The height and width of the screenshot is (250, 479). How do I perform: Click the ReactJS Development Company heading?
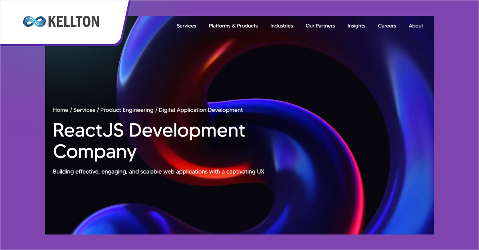coord(149,141)
